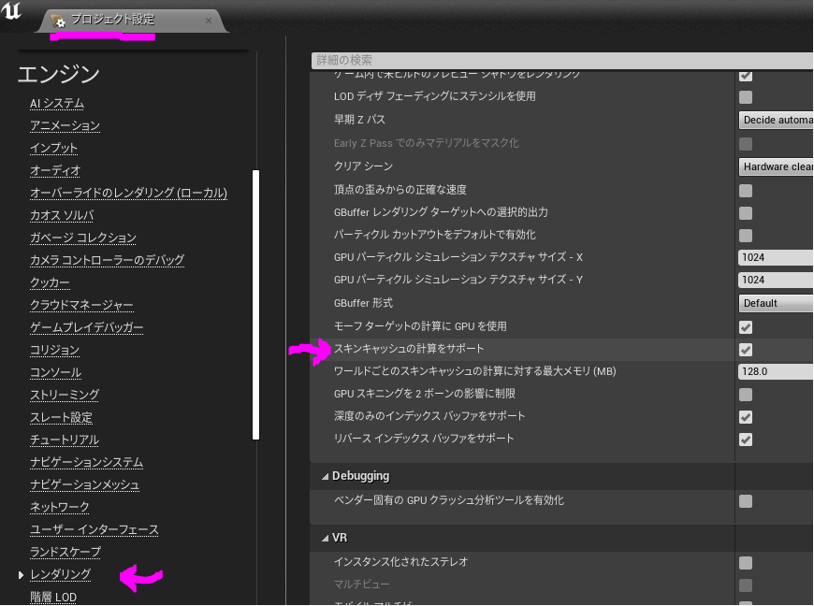This screenshot has height=606, width=814.
Task: Collapse the Debugging section
Action: click(325, 476)
